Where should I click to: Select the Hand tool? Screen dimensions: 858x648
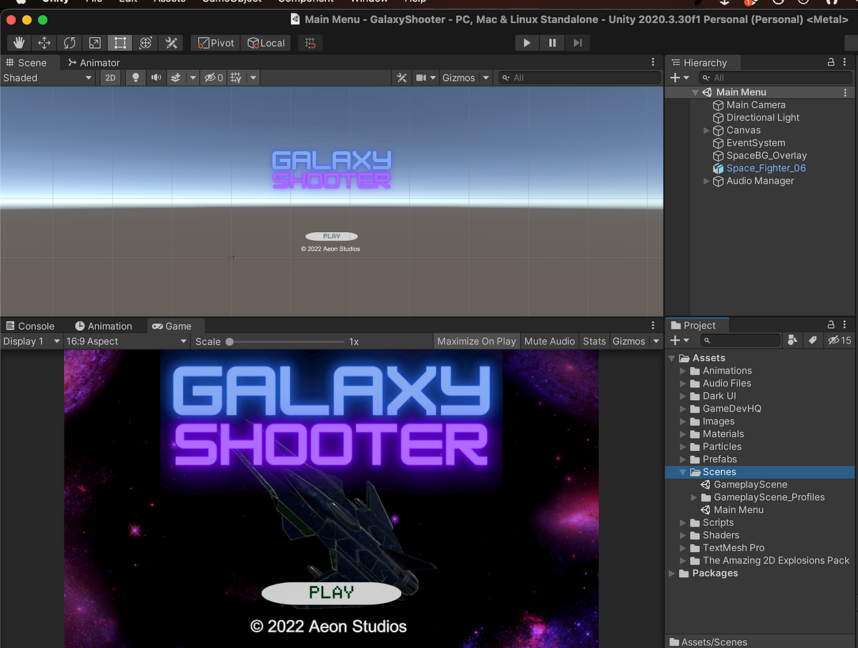coord(19,43)
